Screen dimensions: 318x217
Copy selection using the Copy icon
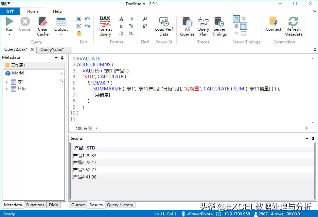79,26
